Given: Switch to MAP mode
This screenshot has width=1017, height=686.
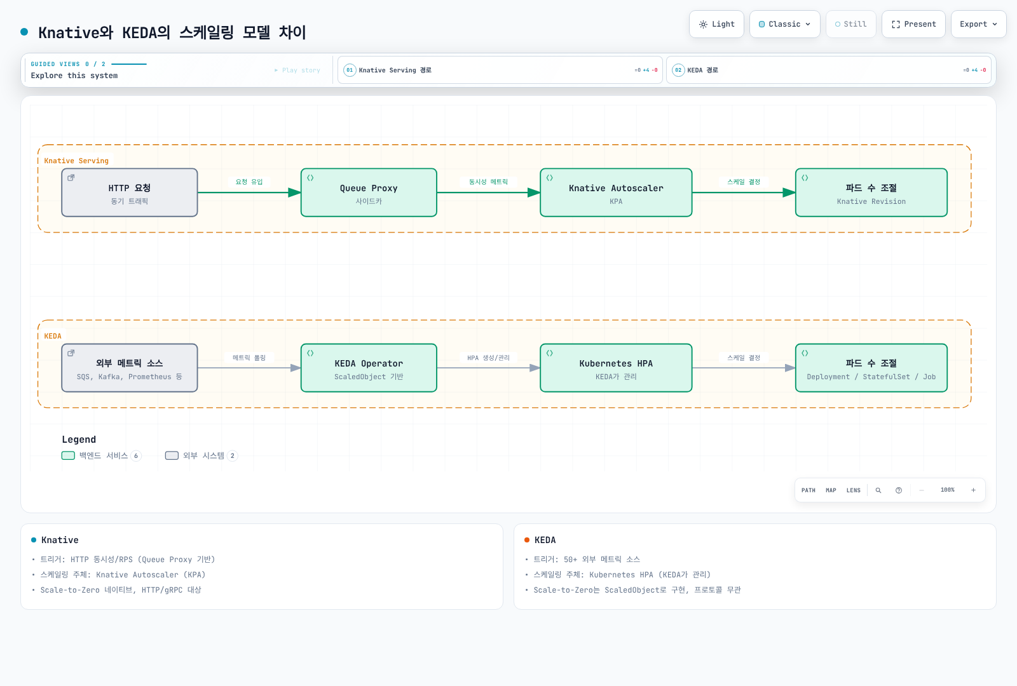Looking at the screenshot, I should (831, 490).
